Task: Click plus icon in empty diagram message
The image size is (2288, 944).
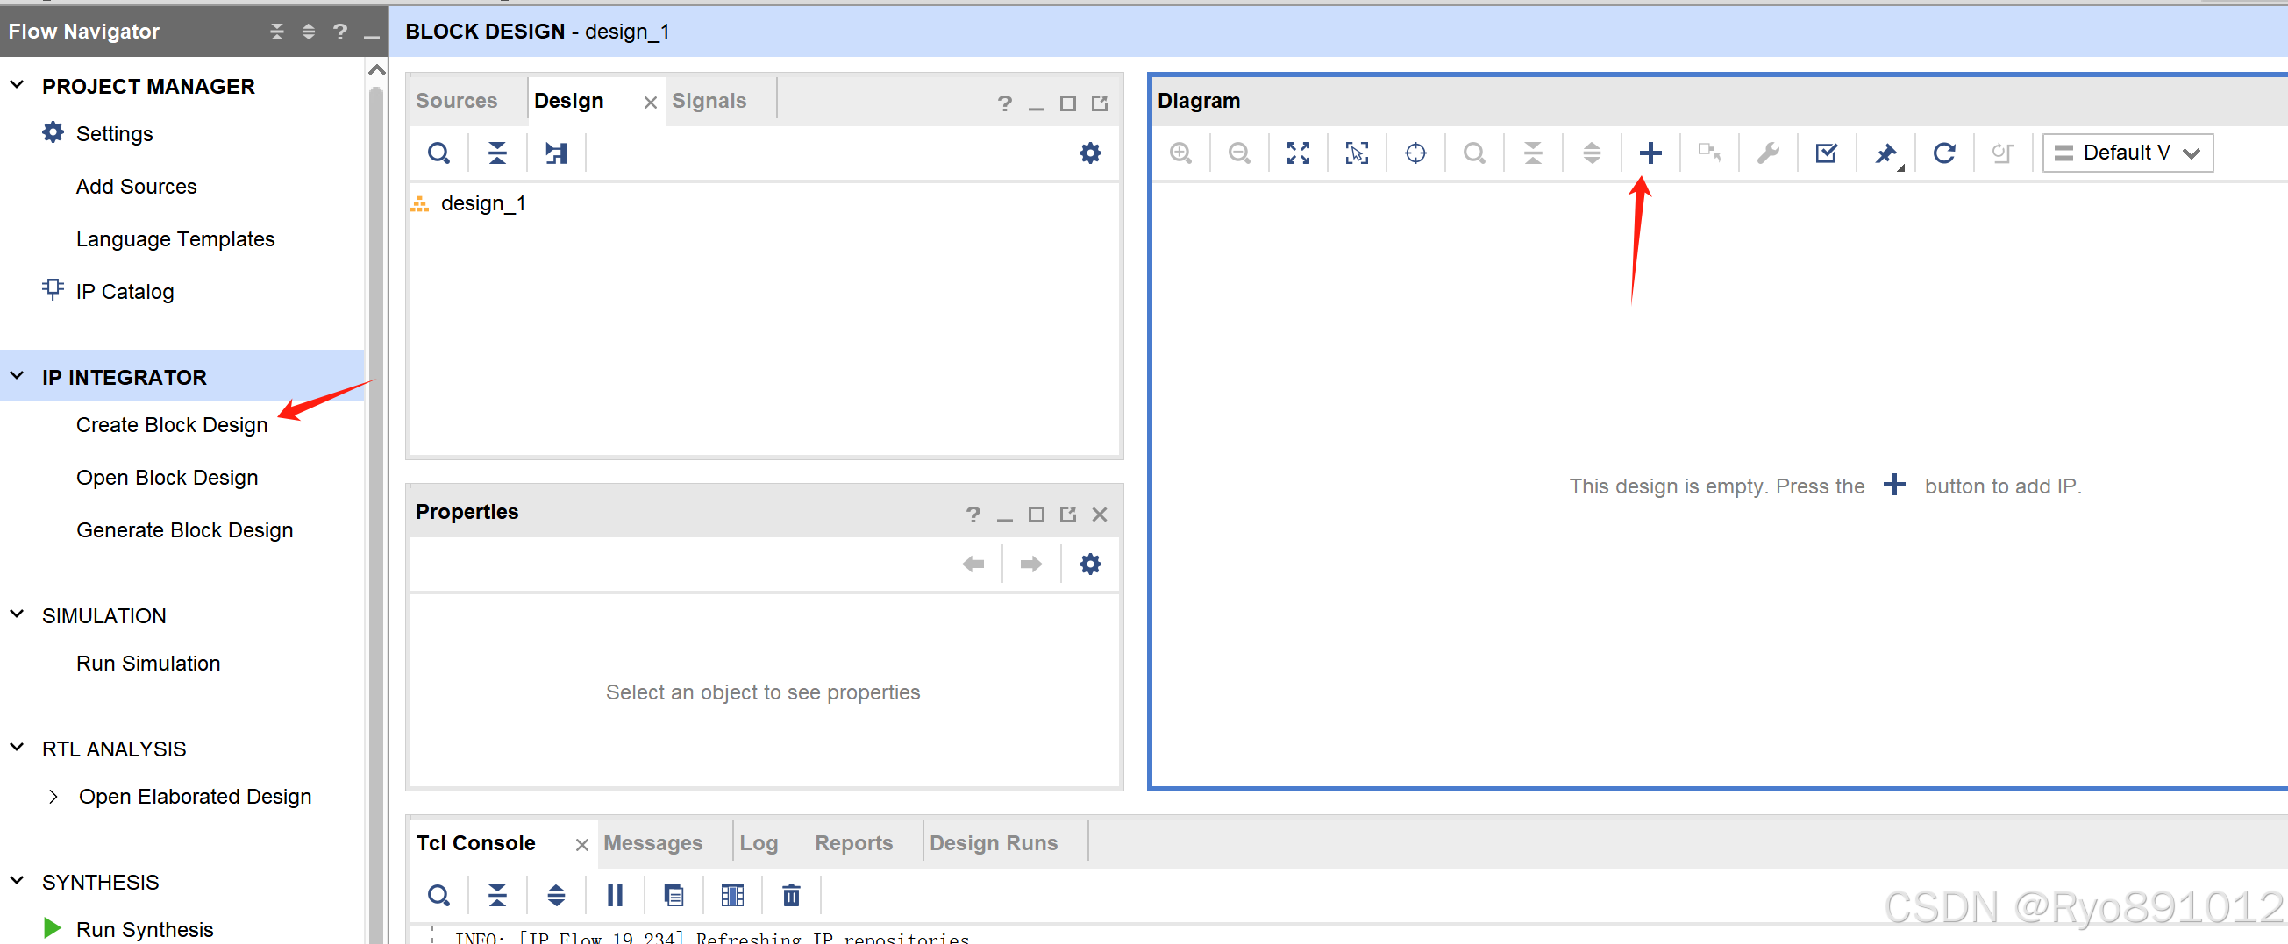Action: pyautogui.click(x=1893, y=485)
